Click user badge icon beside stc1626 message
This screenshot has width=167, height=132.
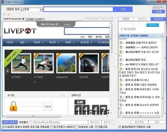(122, 64)
